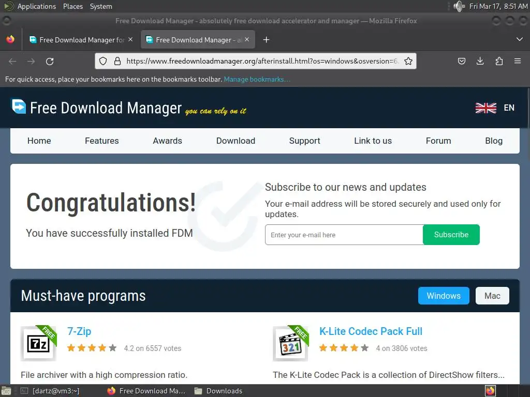Close the 'Free Download Manager for' tab
This screenshot has height=397, width=530.
click(130, 39)
